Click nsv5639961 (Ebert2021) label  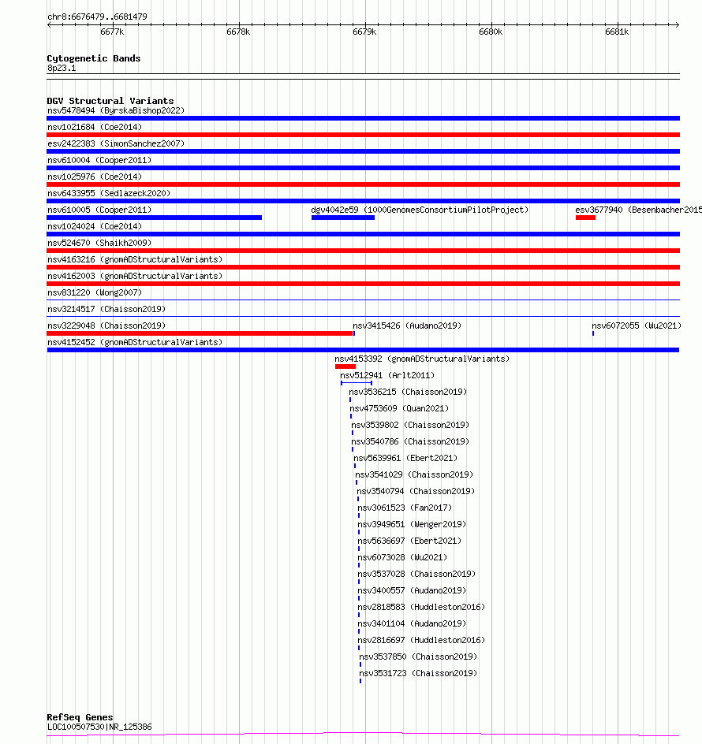405,459
